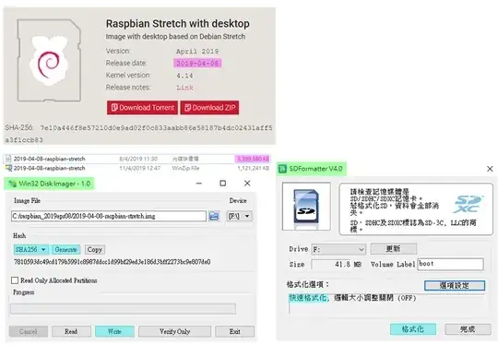
Task: Click the SD card picture in SDFormatter
Action: [306, 207]
